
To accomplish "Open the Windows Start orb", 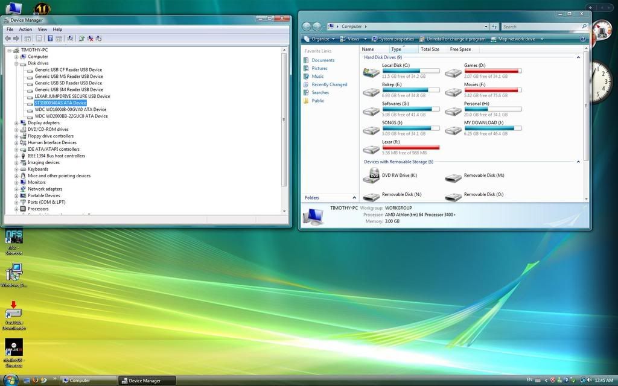I will 10,379.
